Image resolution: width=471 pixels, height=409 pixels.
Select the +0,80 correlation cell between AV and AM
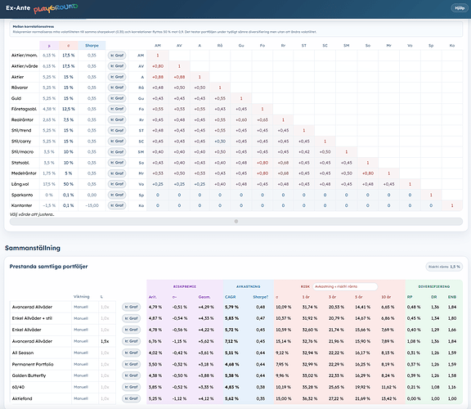[158, 66]
